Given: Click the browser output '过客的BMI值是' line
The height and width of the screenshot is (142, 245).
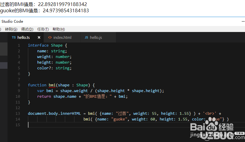Looking at the screenshot, I should click(x=44, y=4).
